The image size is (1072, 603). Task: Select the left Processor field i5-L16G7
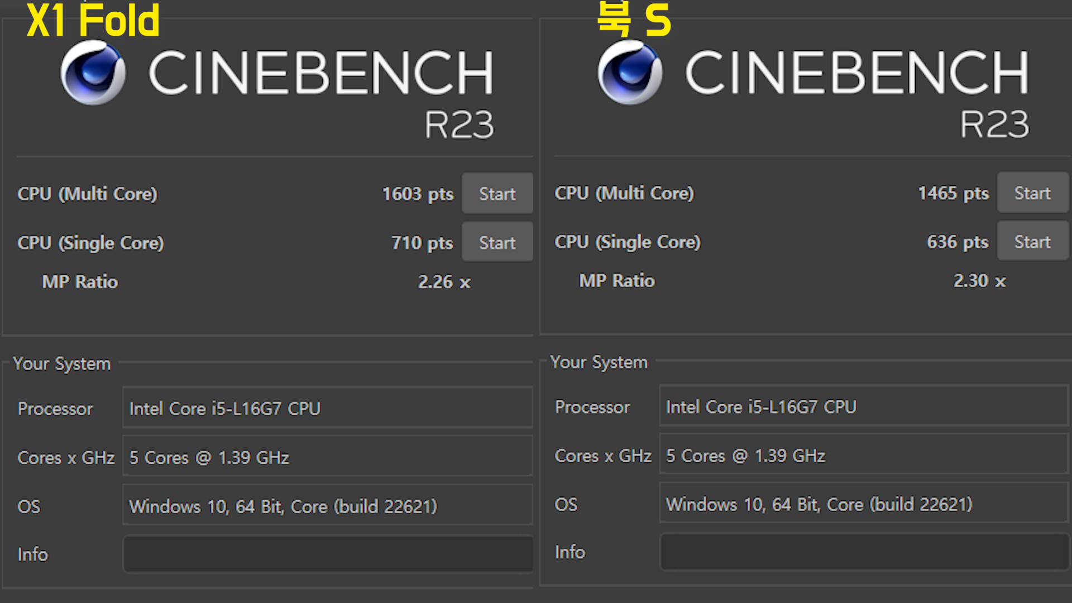coord(328,408)
